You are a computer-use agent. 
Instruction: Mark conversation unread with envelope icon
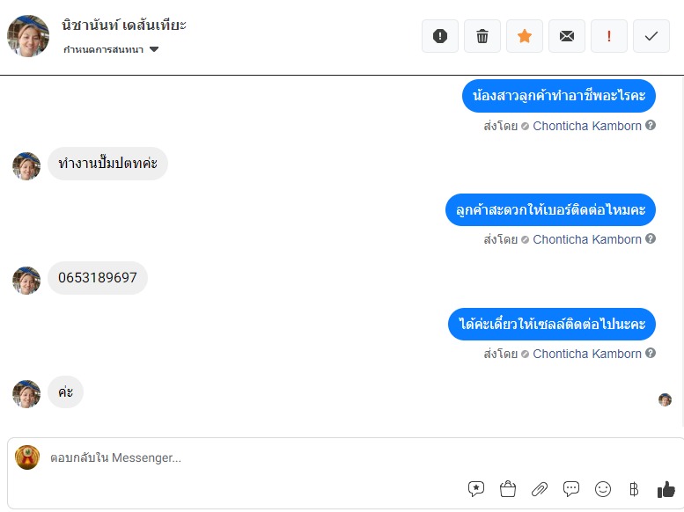pyautogui.click(x=567, y=36)
